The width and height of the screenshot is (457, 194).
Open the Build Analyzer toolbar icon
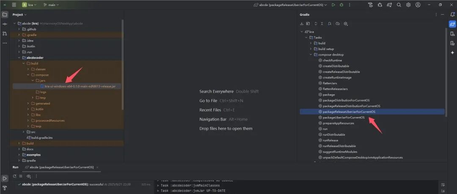coord(370,5)
